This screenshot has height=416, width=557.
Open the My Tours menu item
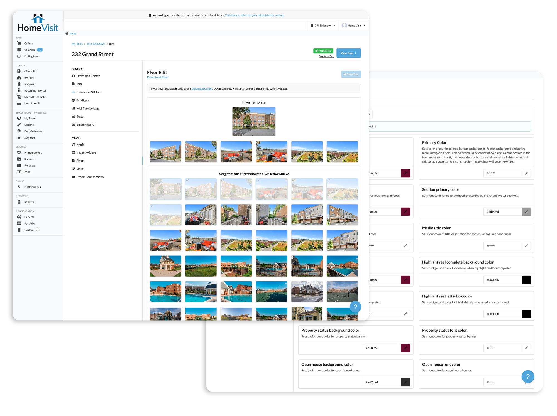pyautogui.click(x=31, y=118)
